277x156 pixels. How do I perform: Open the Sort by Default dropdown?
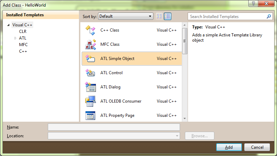coord(126,16)
